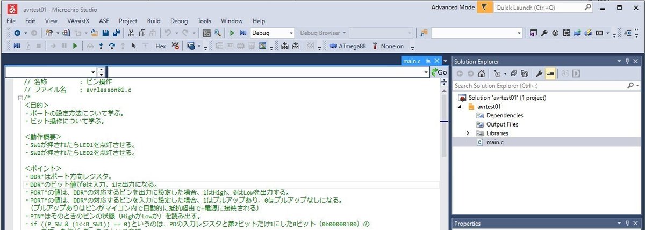
Task: Collapse the avrtest01 project node
Action: pos(460,107)
